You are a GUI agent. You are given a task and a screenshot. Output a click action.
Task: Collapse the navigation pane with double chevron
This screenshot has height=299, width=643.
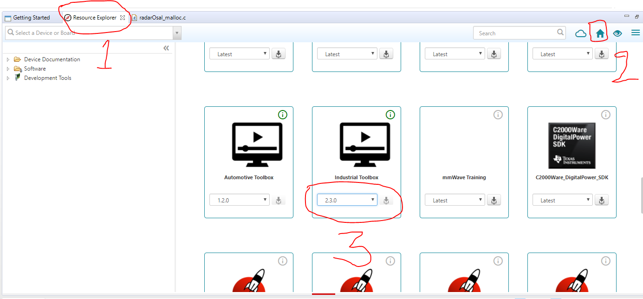click(x=166, y=48)
